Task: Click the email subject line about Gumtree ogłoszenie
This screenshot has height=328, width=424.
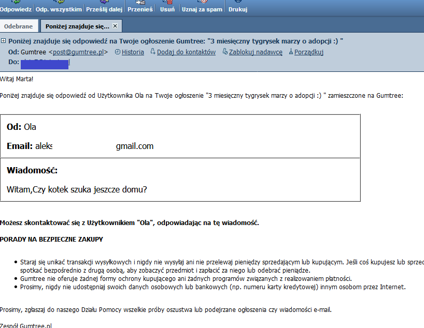Action: tap(176, 41)
